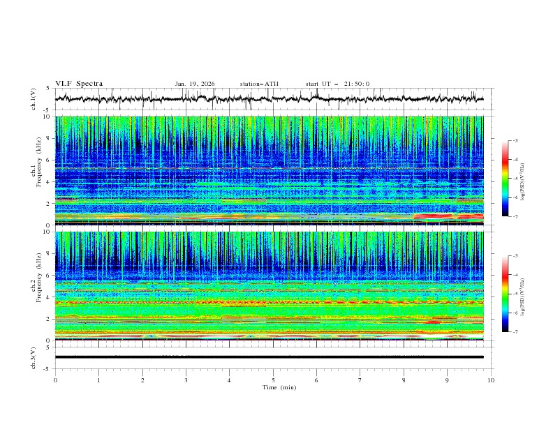Click the 'start UT = 21:50:0' label
This screenshot has width=553, height=427.
pyautogui.click(x=337, y=84)
